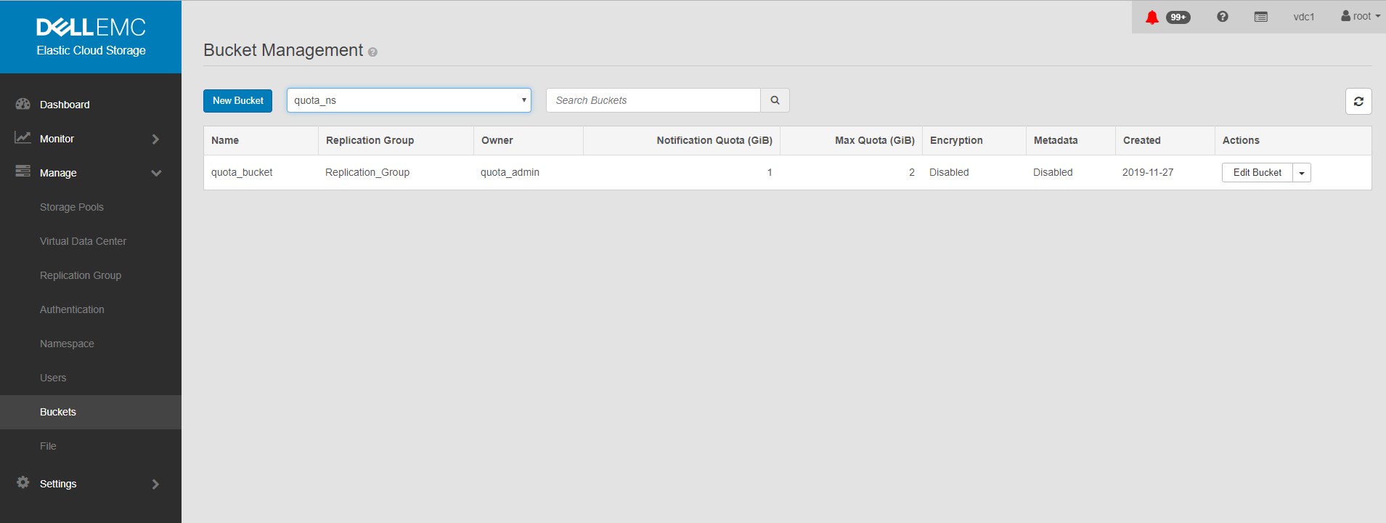Open the Dashboard menu item
The height and width of the screenshot is (523, 1386).
65,105
